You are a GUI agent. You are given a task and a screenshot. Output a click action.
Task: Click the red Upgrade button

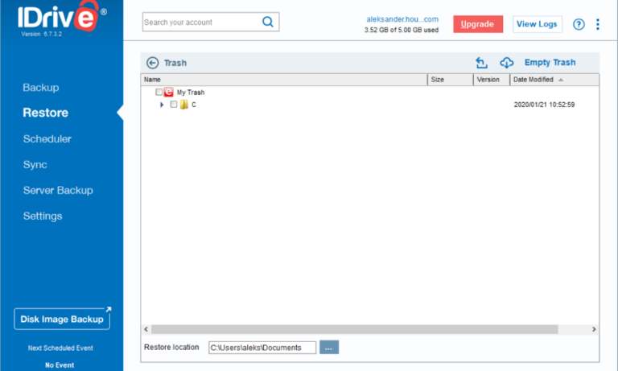point(478,24)
